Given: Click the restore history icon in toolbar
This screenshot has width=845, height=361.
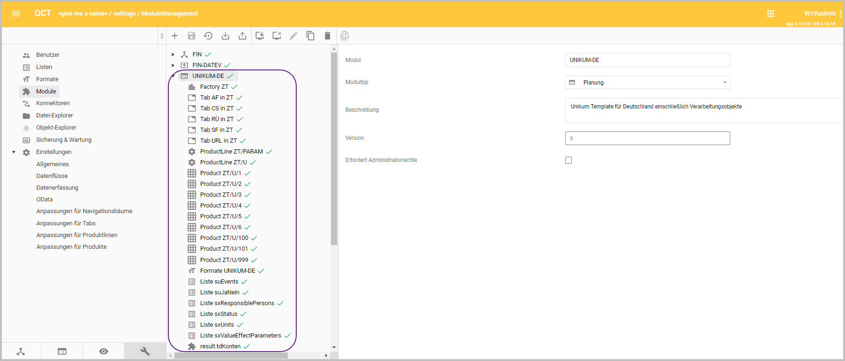Looking at the screenshot, I should pyautogui.click(x=208, y=36).
